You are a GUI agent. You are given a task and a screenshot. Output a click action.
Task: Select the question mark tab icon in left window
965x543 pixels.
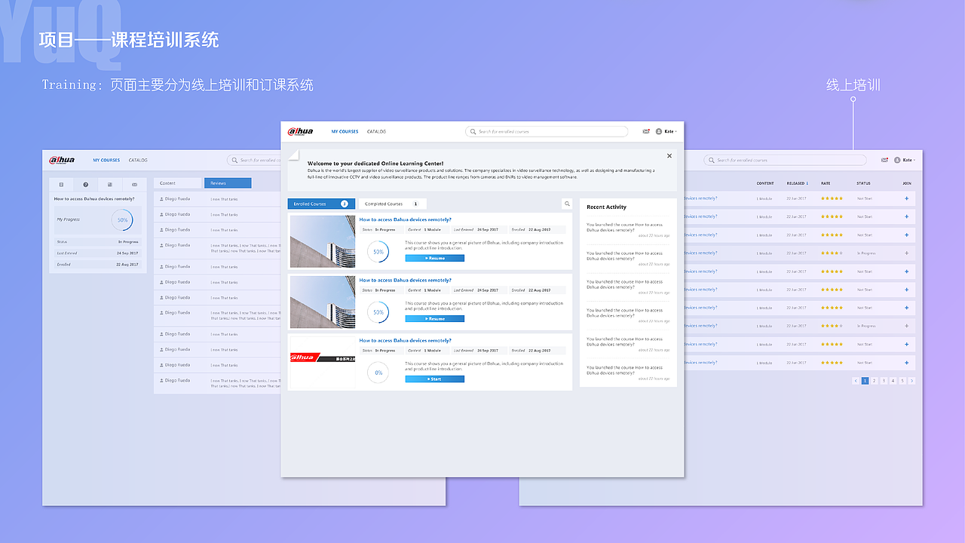pyautogui.click(x=85, y=184)
